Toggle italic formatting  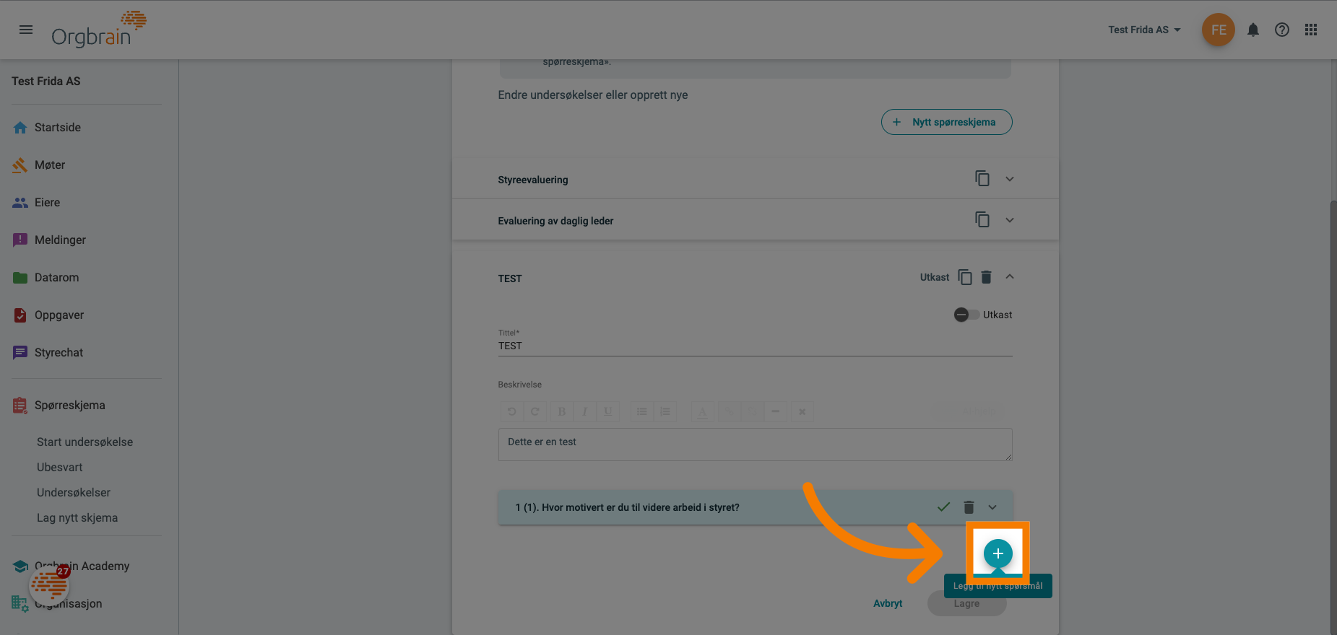584,411
